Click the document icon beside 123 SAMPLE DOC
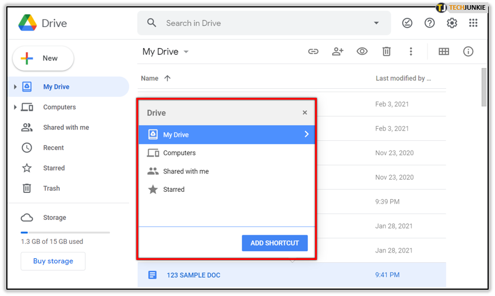 click(152, 275)
